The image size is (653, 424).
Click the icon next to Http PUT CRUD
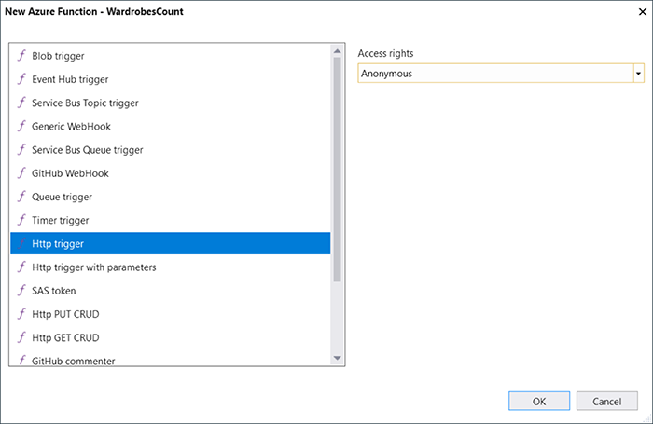pos(21,314)
